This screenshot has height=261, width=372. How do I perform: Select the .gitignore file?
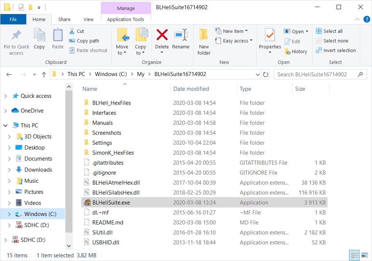point(104,172)
